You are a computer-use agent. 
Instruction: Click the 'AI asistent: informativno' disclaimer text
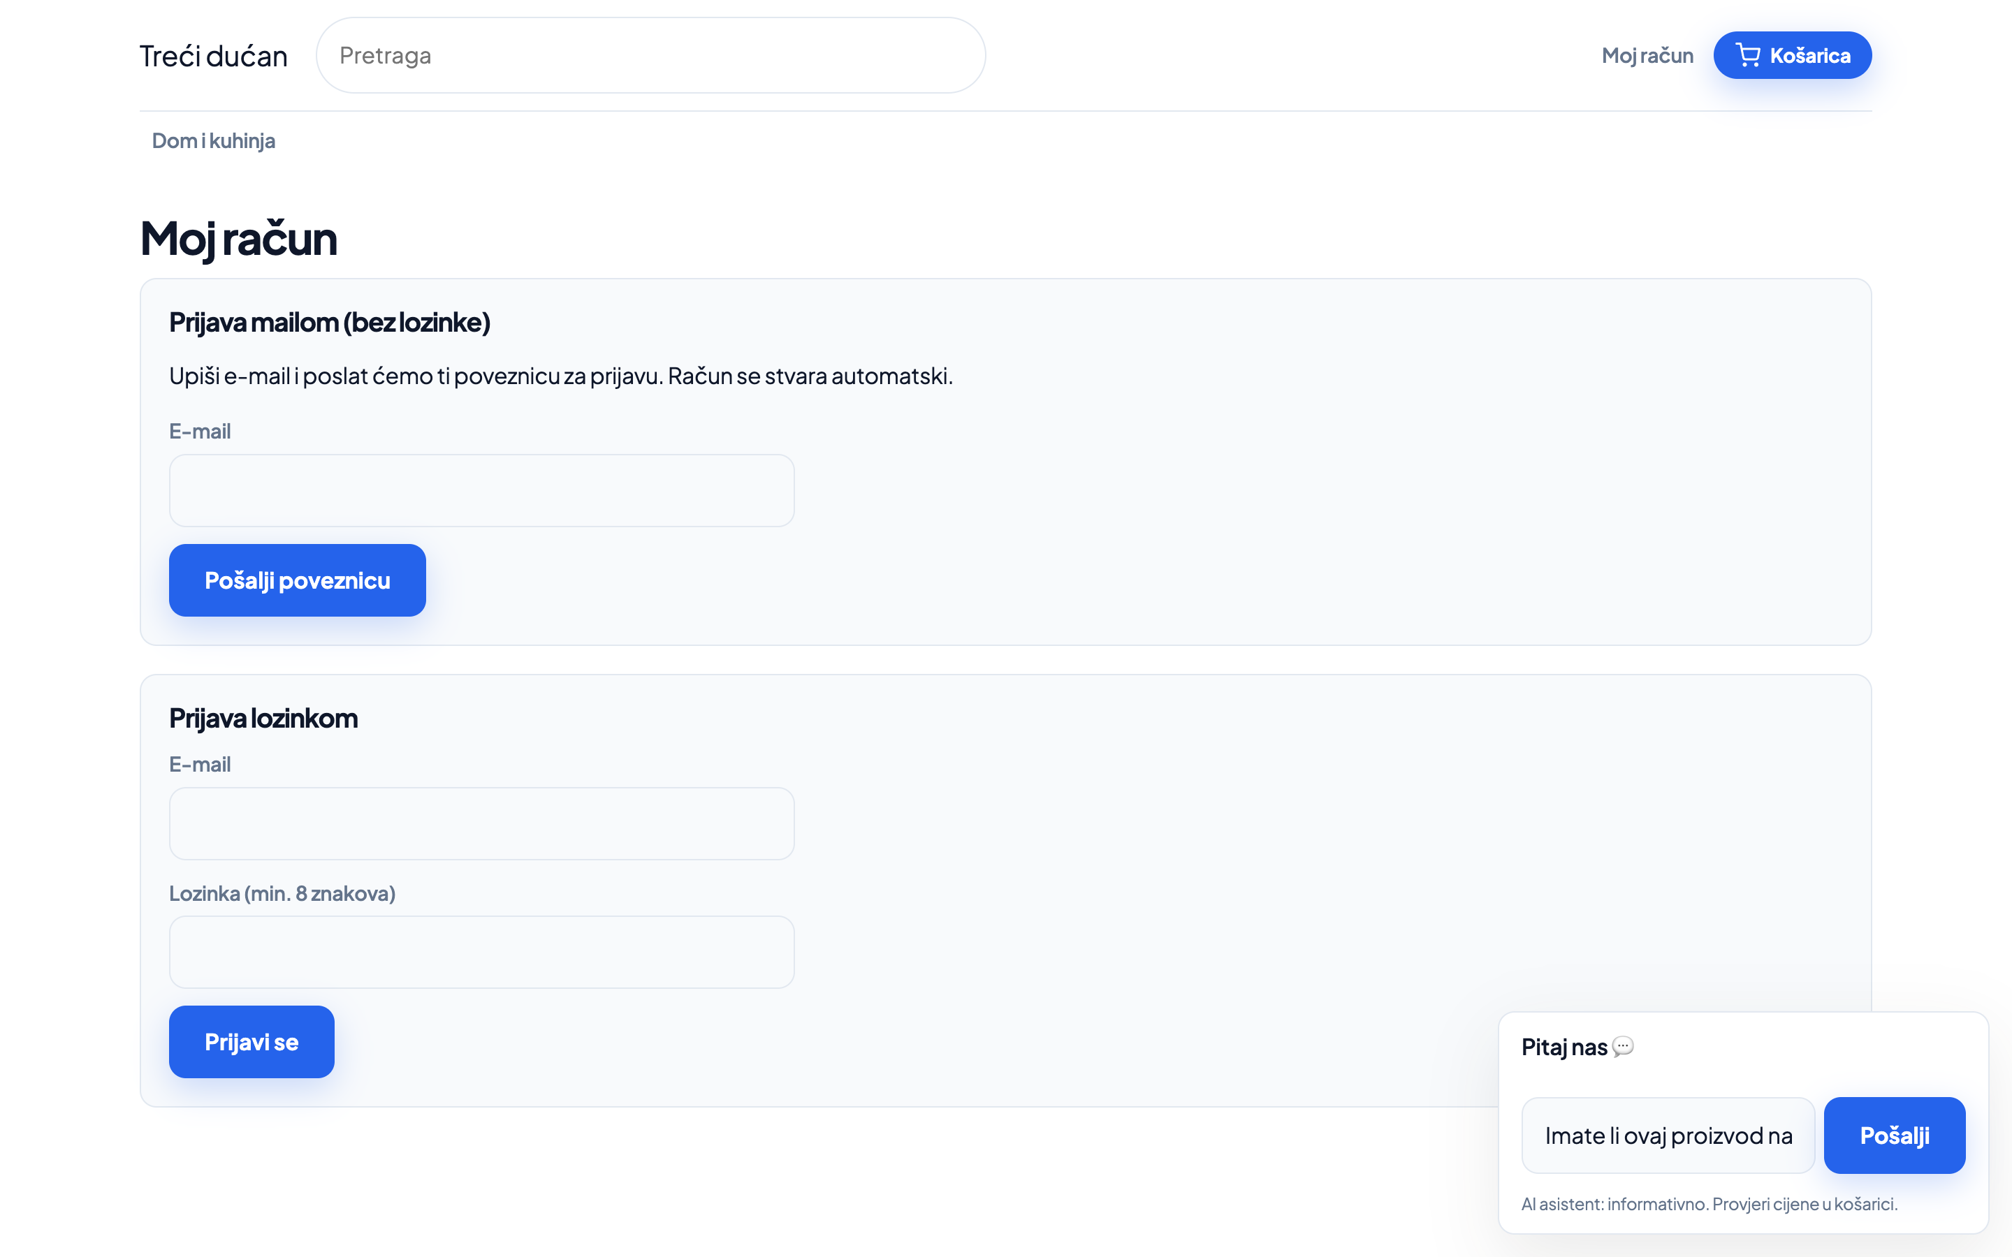click(x=1710, y=1204)
